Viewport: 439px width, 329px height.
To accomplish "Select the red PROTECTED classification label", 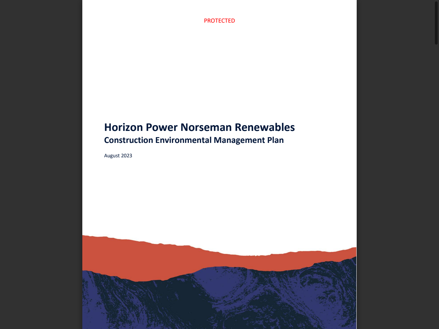I will (219, 21).
